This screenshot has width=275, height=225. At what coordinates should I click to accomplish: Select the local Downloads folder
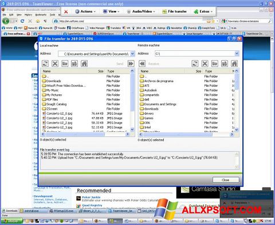coord(52,81)
